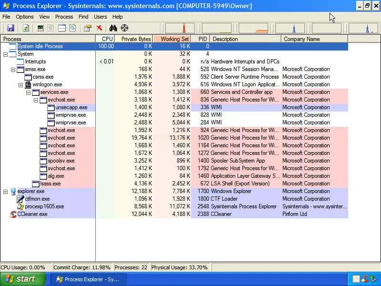Click the 19,764 K private bytes value
The image size is (381, 286).
(142, 138)
